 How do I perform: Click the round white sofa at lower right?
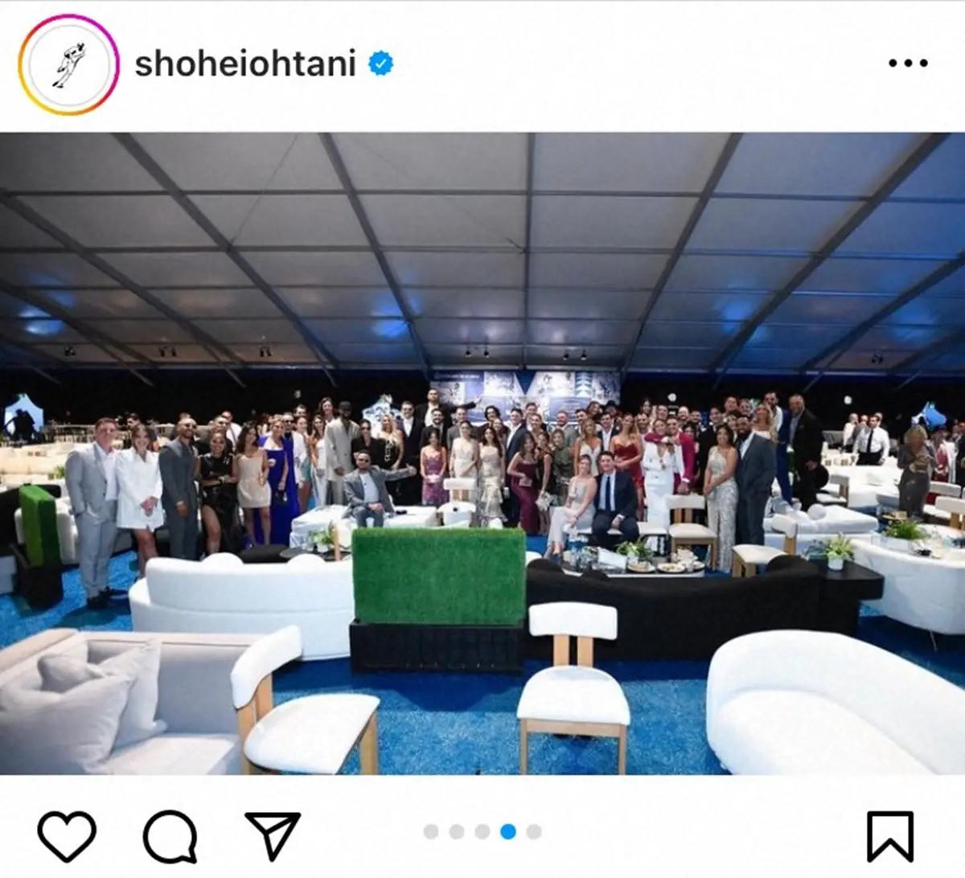click(836, 703)
